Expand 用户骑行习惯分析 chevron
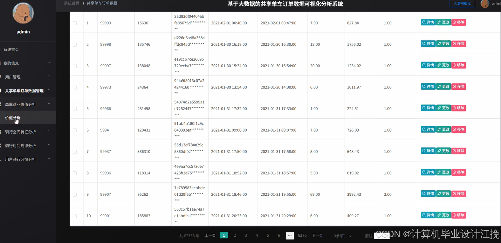 click(49, 159)
